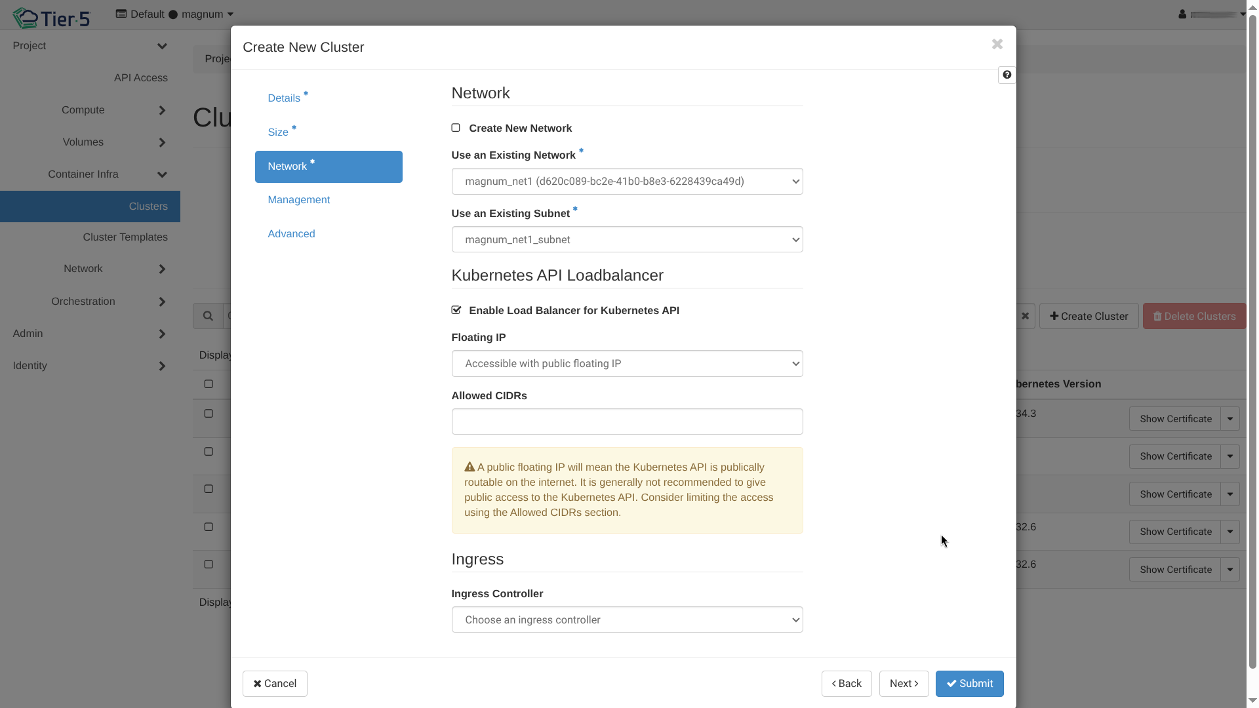Open first Show Certificate dropdown caret
Viewport: 1259px width, 708px height.
[x=1229, y=419]
